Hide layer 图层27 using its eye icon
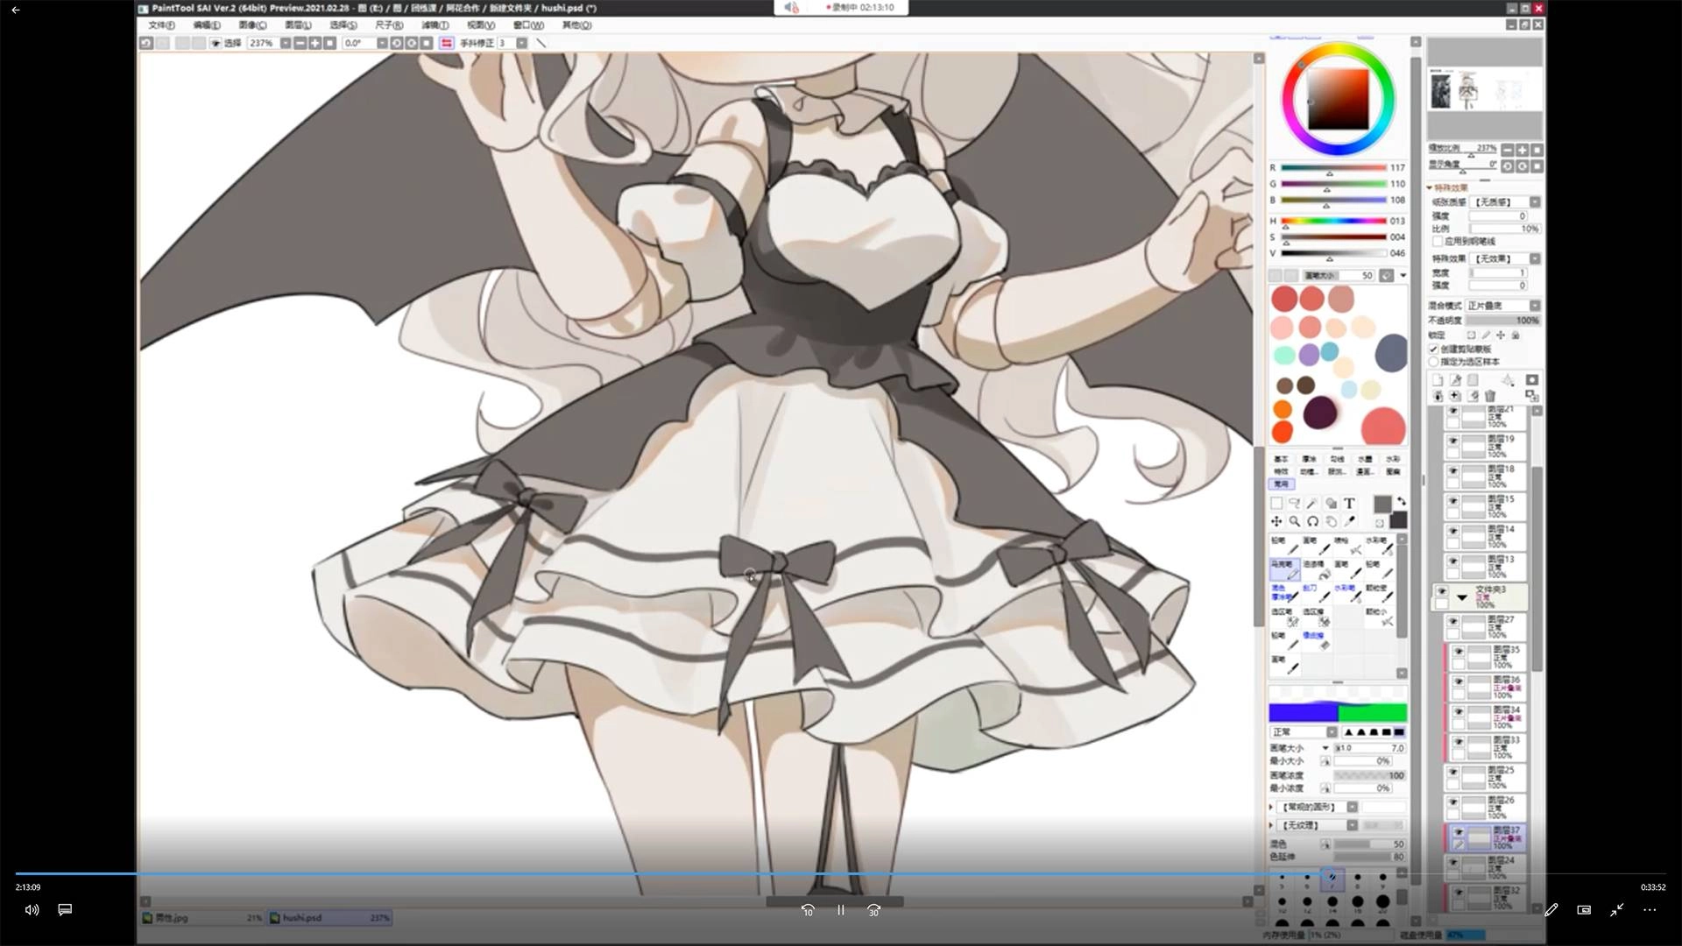Image resolution: width=1682 pixels, height=946 pixels. point(1452,621)
